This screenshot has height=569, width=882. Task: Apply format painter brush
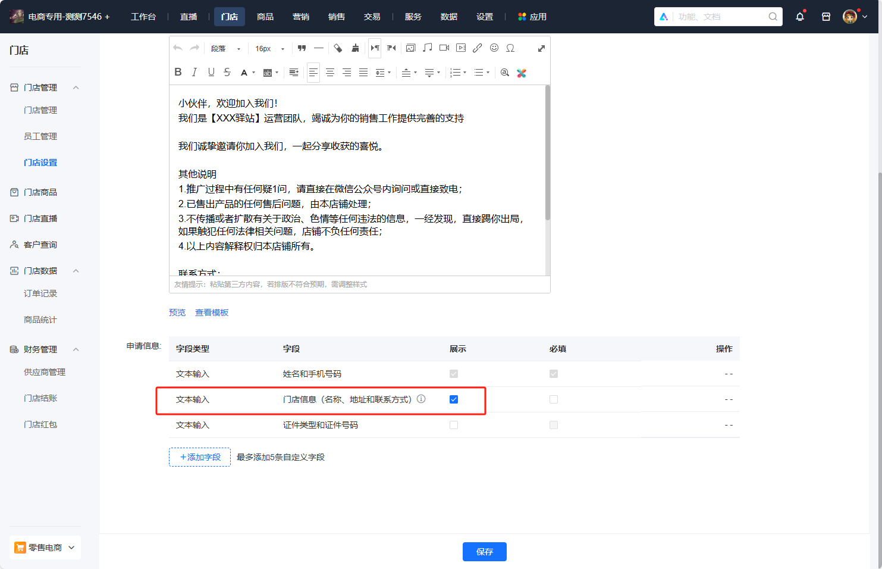[x=355, y=48]
